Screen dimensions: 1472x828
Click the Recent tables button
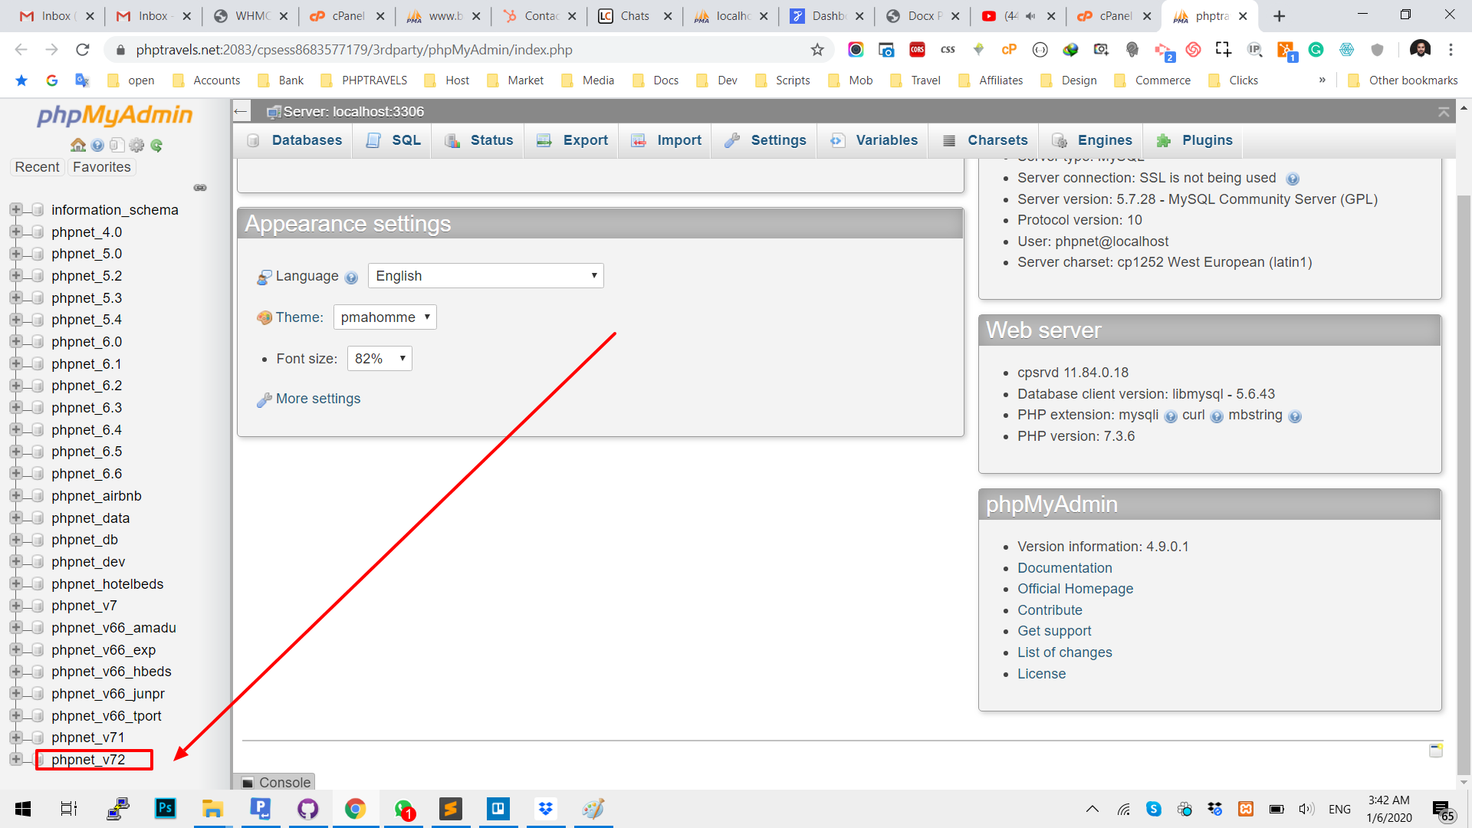point(37,167)
